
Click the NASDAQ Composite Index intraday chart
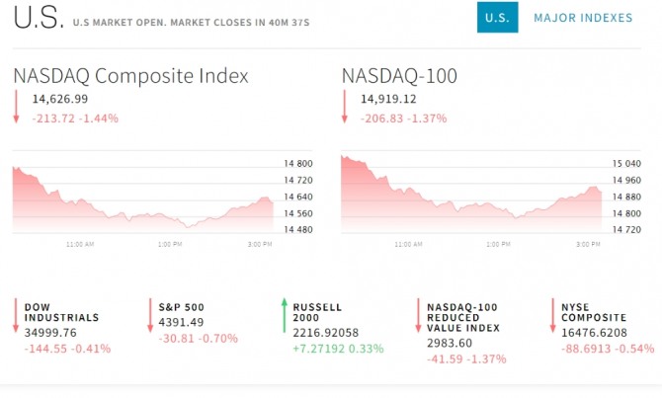(x=143, y=196)
